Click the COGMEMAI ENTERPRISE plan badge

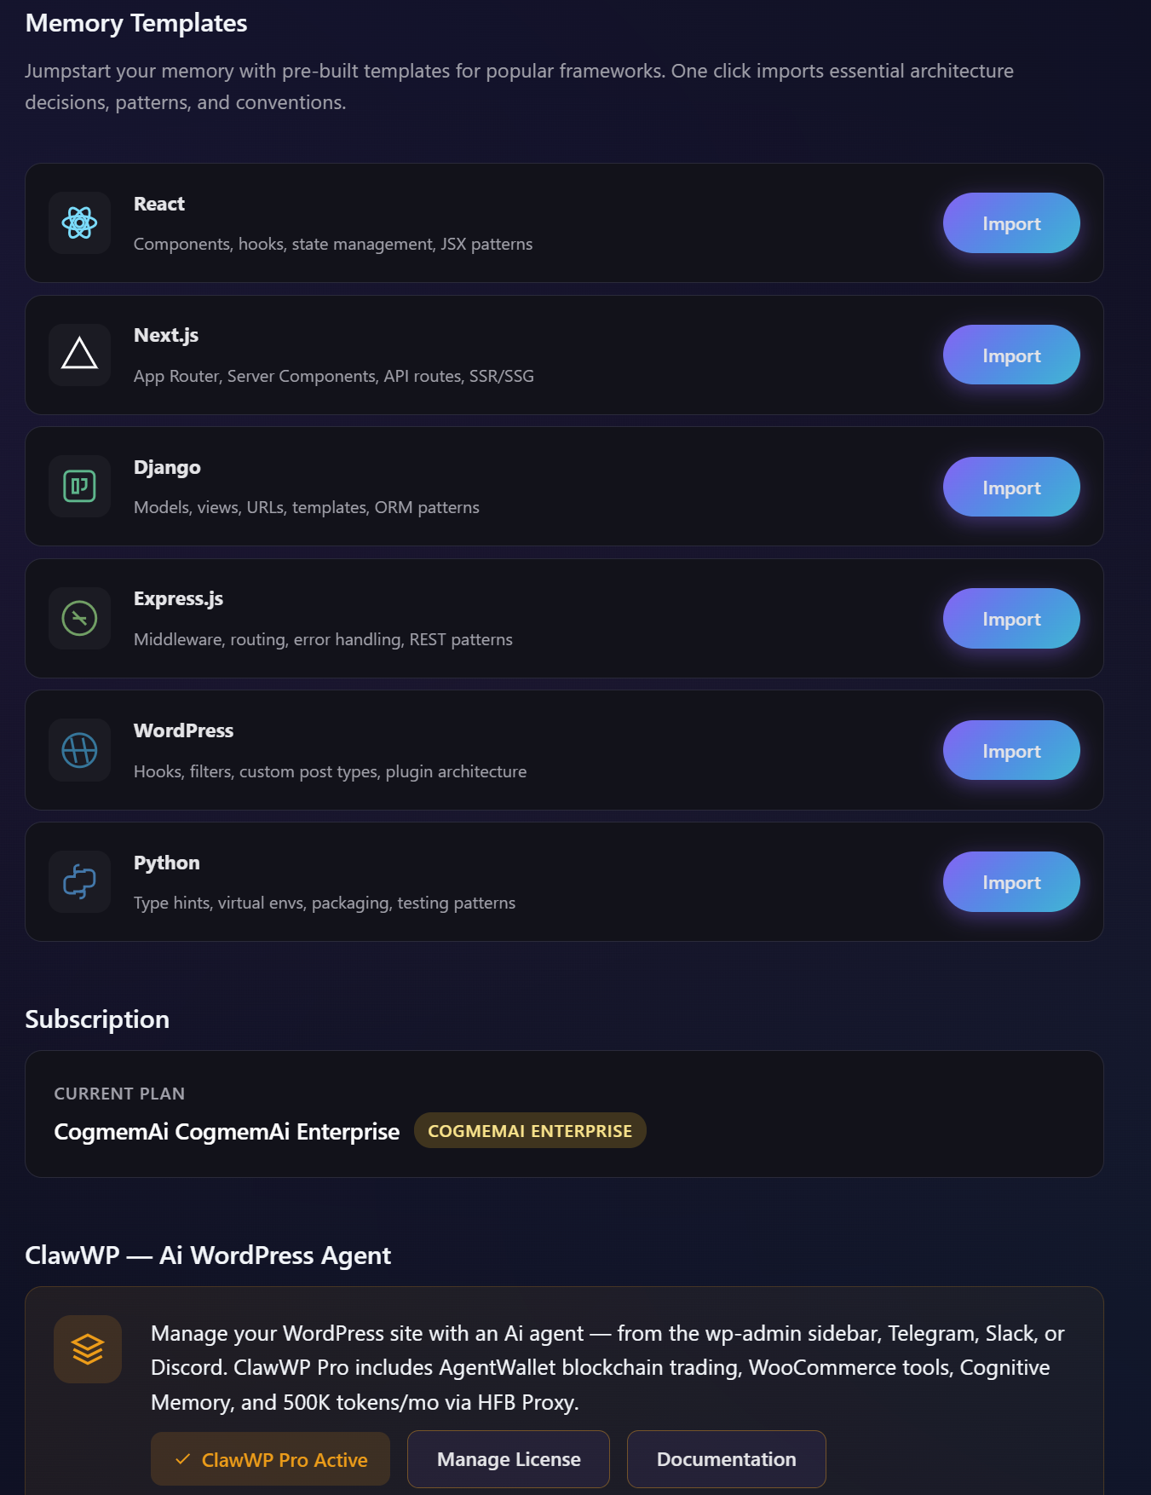(530, 1131)
